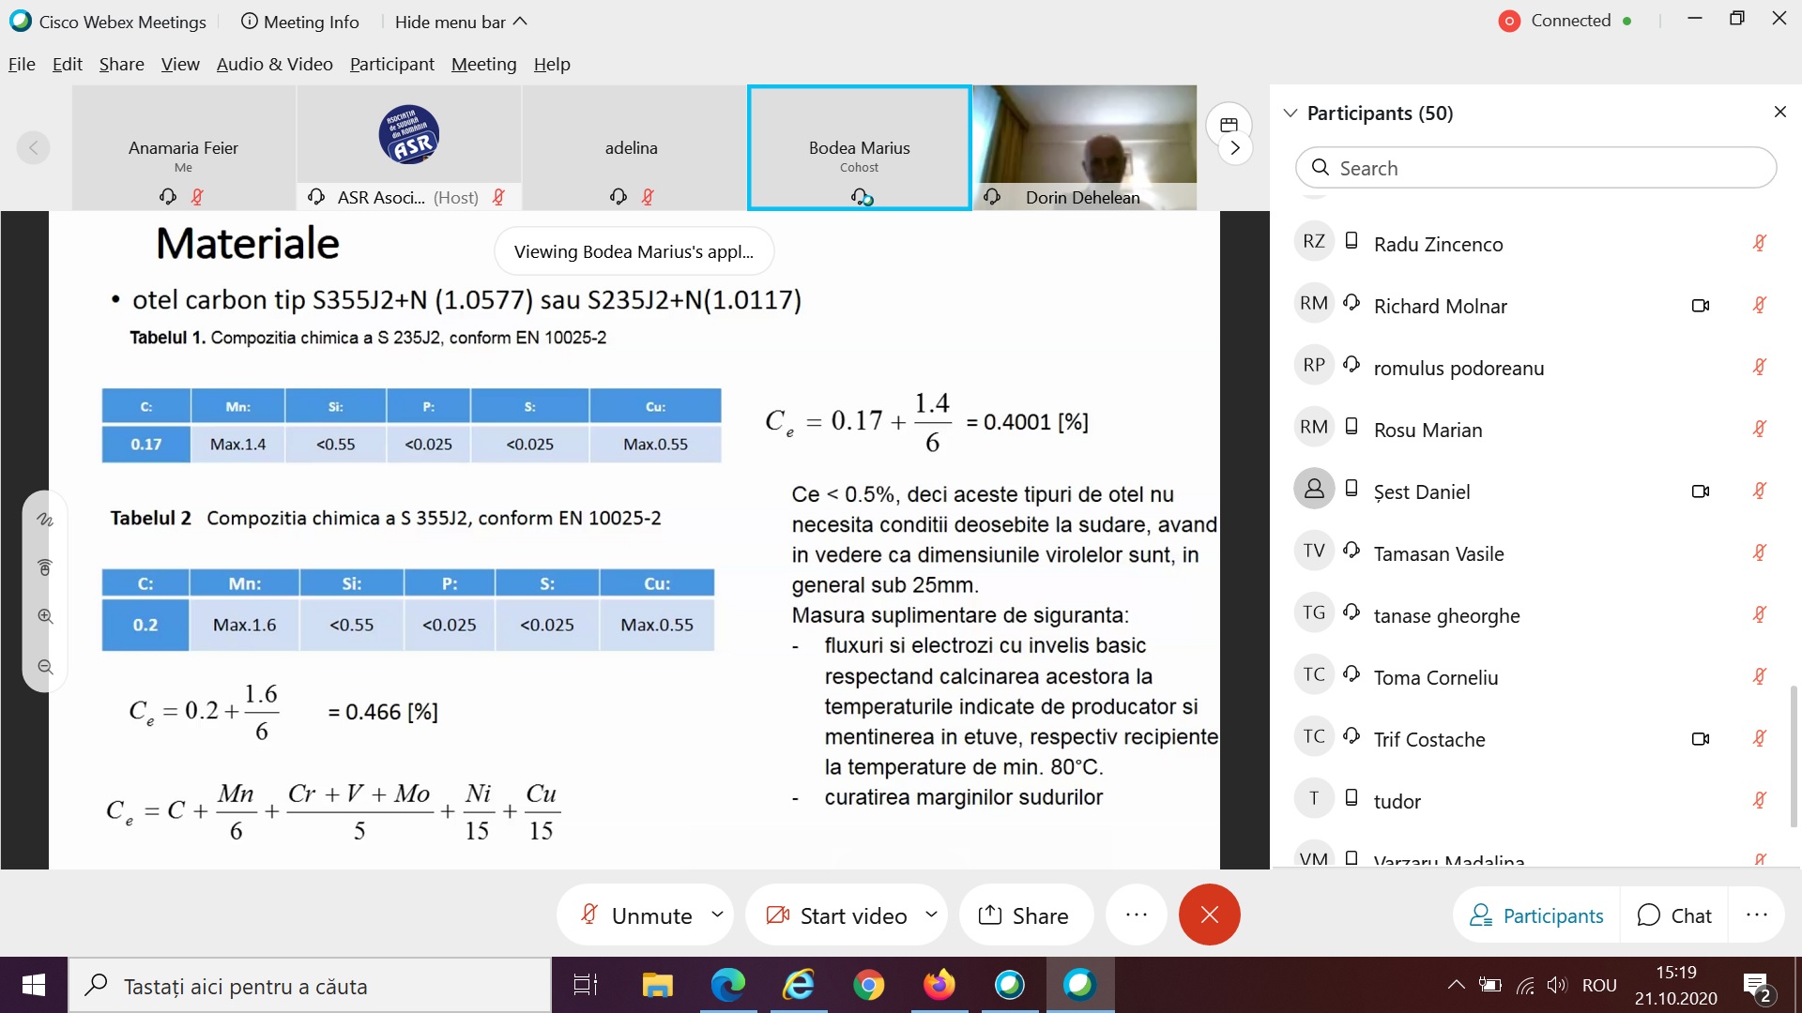Image resolution: width=1802 pixels, height=1013 pixels.
Task: Click the zoom in magnifier icon
Action: click(44, 616)
